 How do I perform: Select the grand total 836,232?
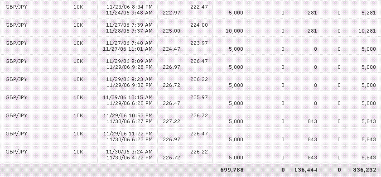point(365,170)
